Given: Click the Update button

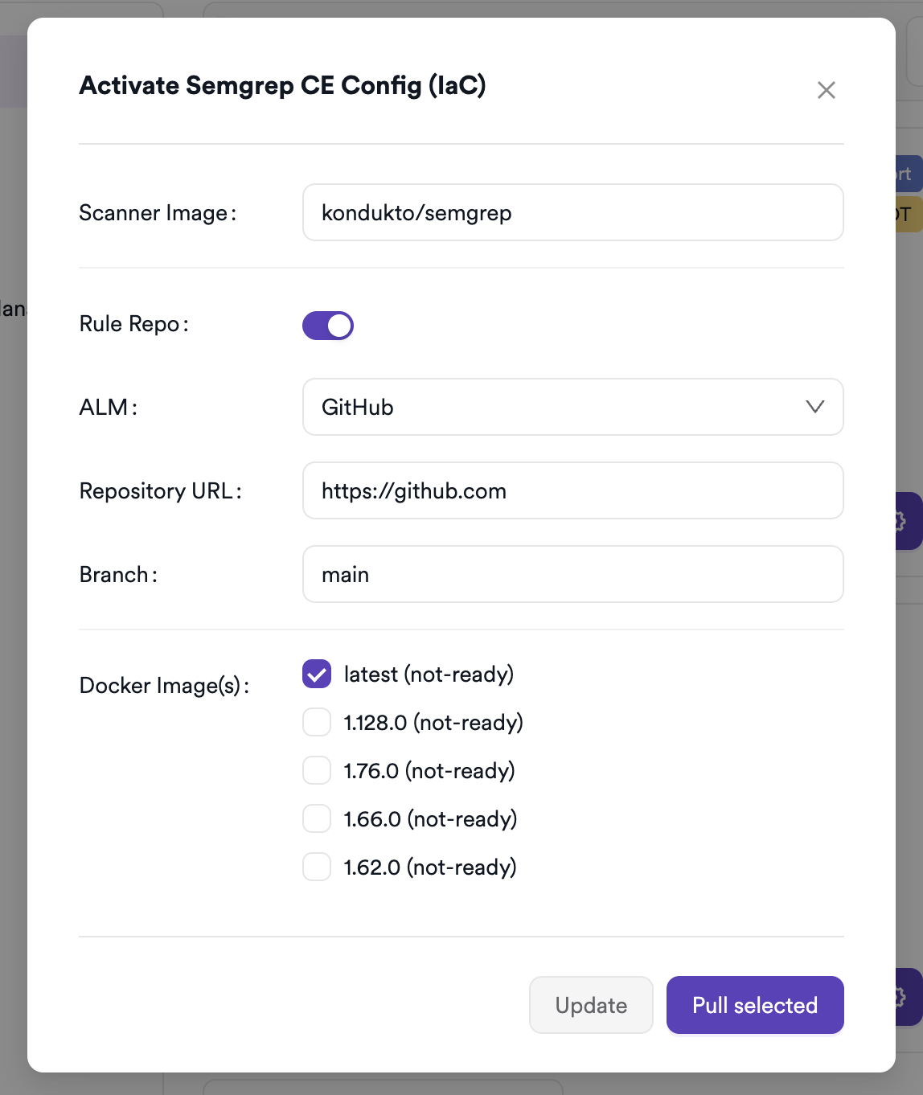Looking at the screenshot, I should (591, 1004).
